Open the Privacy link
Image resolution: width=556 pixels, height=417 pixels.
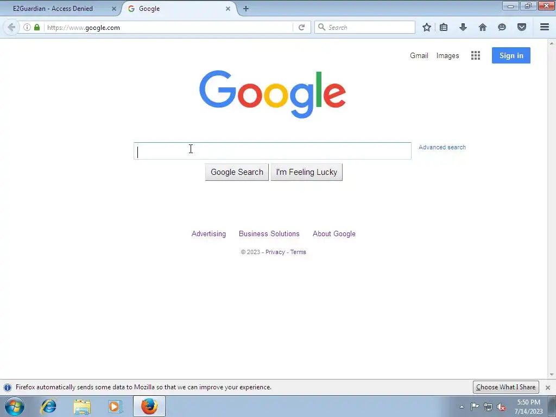[275, 252]
